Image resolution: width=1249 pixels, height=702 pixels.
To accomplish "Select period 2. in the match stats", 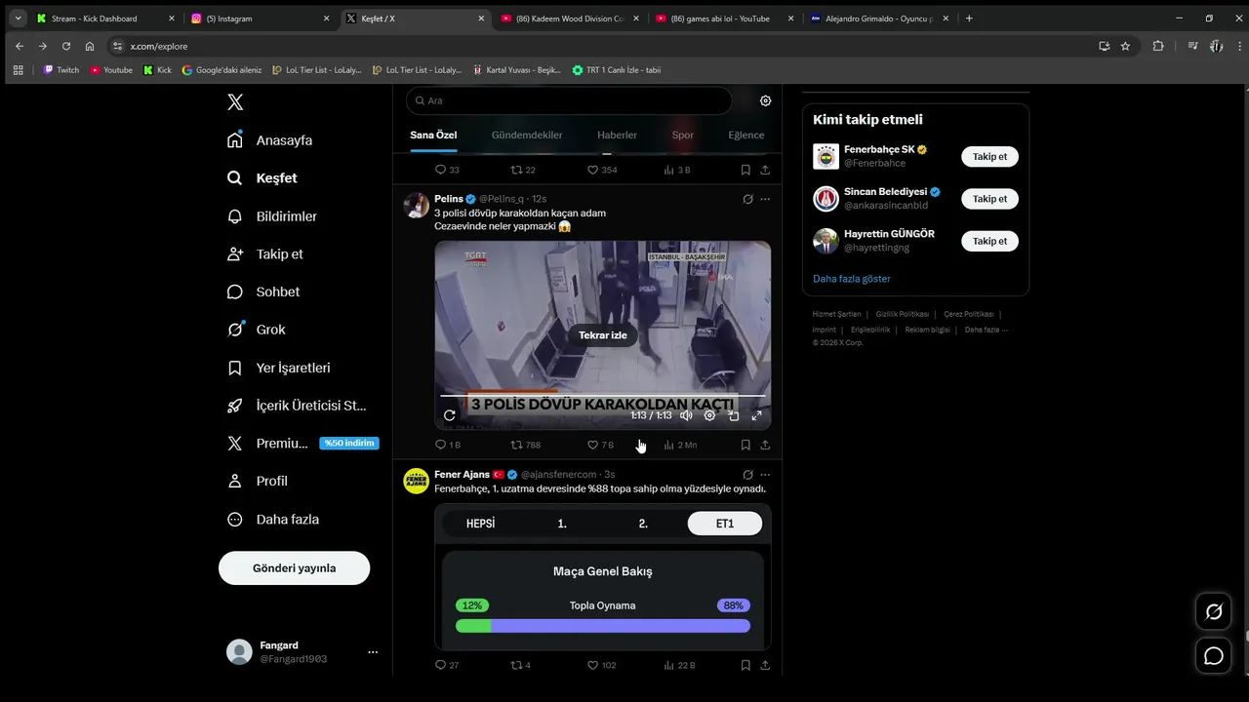I will (643, 524).
